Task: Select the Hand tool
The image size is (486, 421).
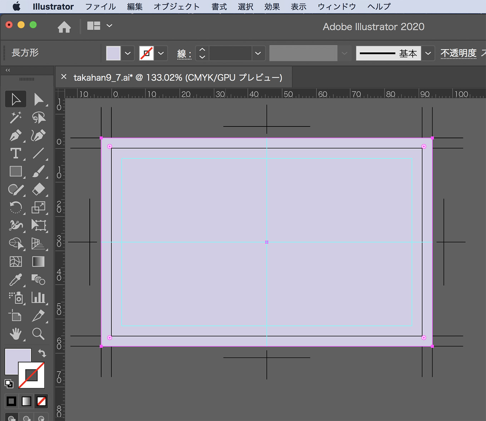Action: pyautogui.click(x=16, y=334)
